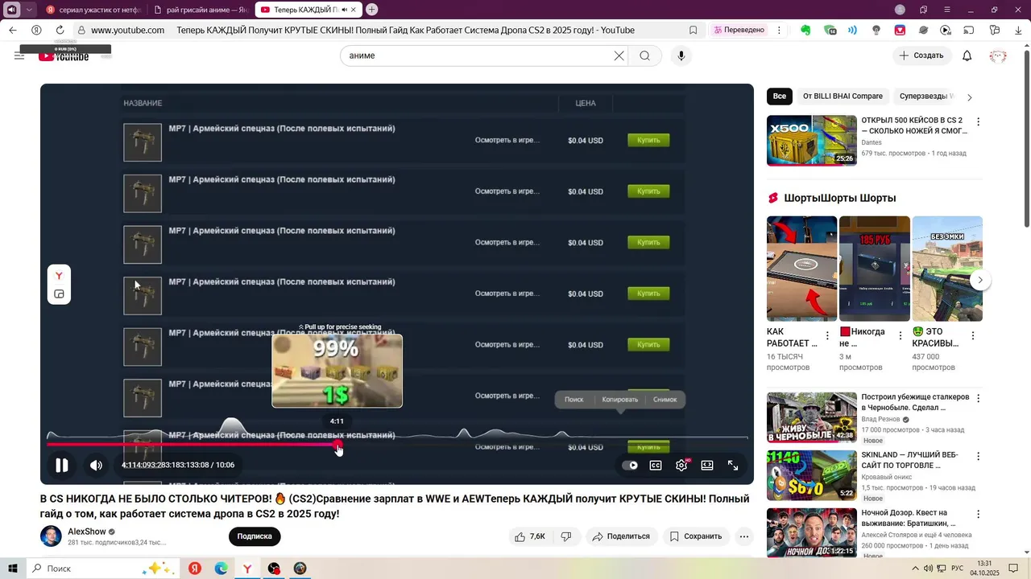Viewport: 1031px width, 579px height.
Task: Open the account avatar menu
Action: [x=998, y=55]
